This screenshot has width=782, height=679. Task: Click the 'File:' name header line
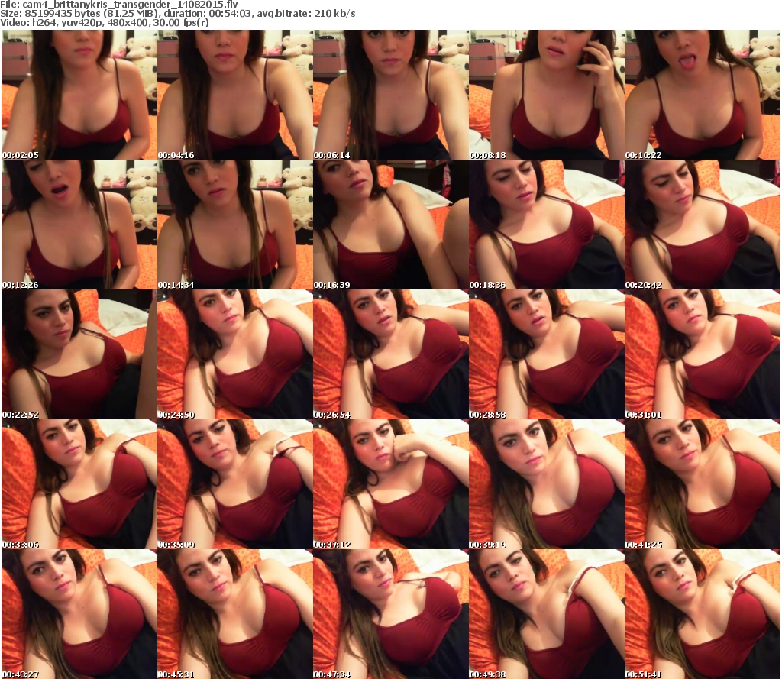(119, 5)
